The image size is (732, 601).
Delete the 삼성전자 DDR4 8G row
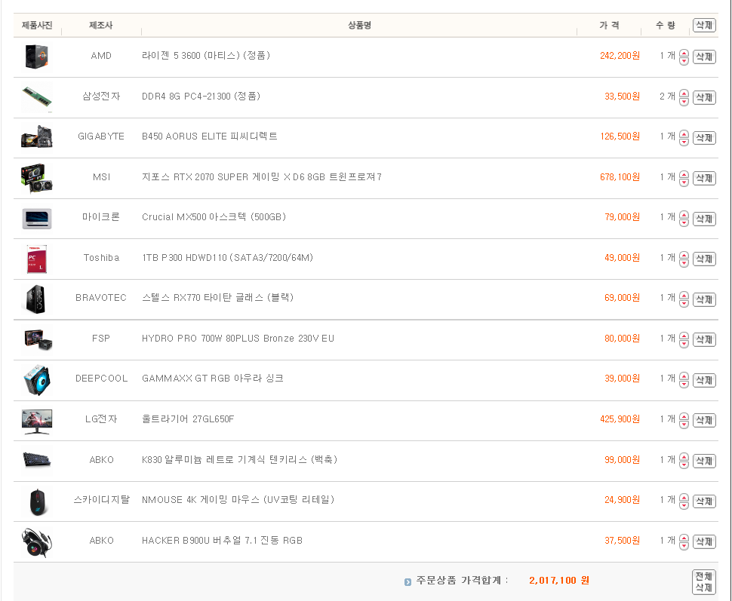(704, 97)
